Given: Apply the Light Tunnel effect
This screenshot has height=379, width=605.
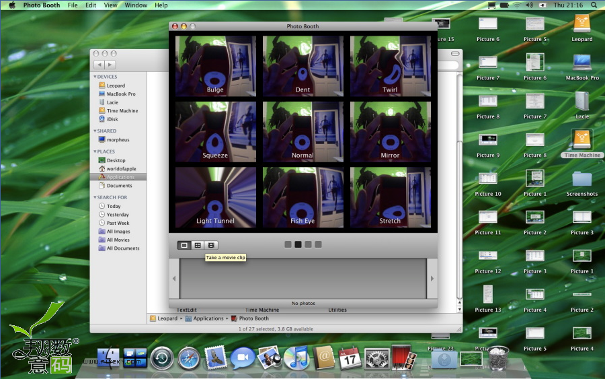Looking at the screenshot, I should (x=215, y=197).
